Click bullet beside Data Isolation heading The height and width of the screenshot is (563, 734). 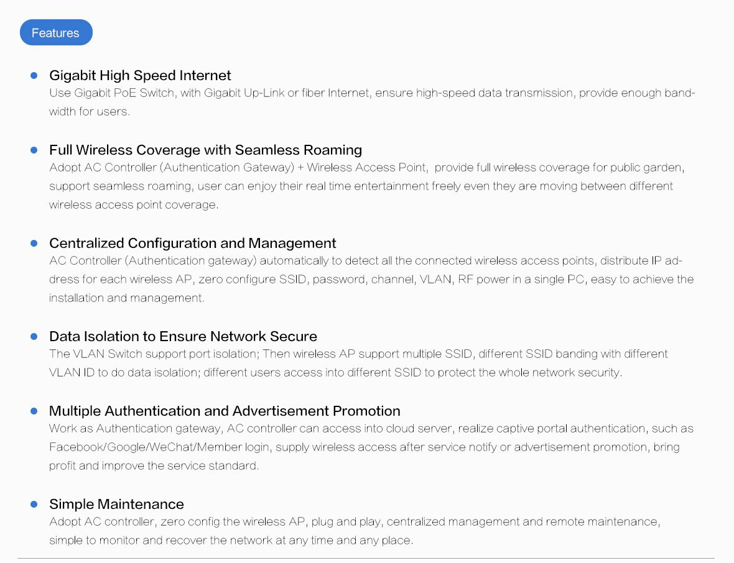[34, 336]
